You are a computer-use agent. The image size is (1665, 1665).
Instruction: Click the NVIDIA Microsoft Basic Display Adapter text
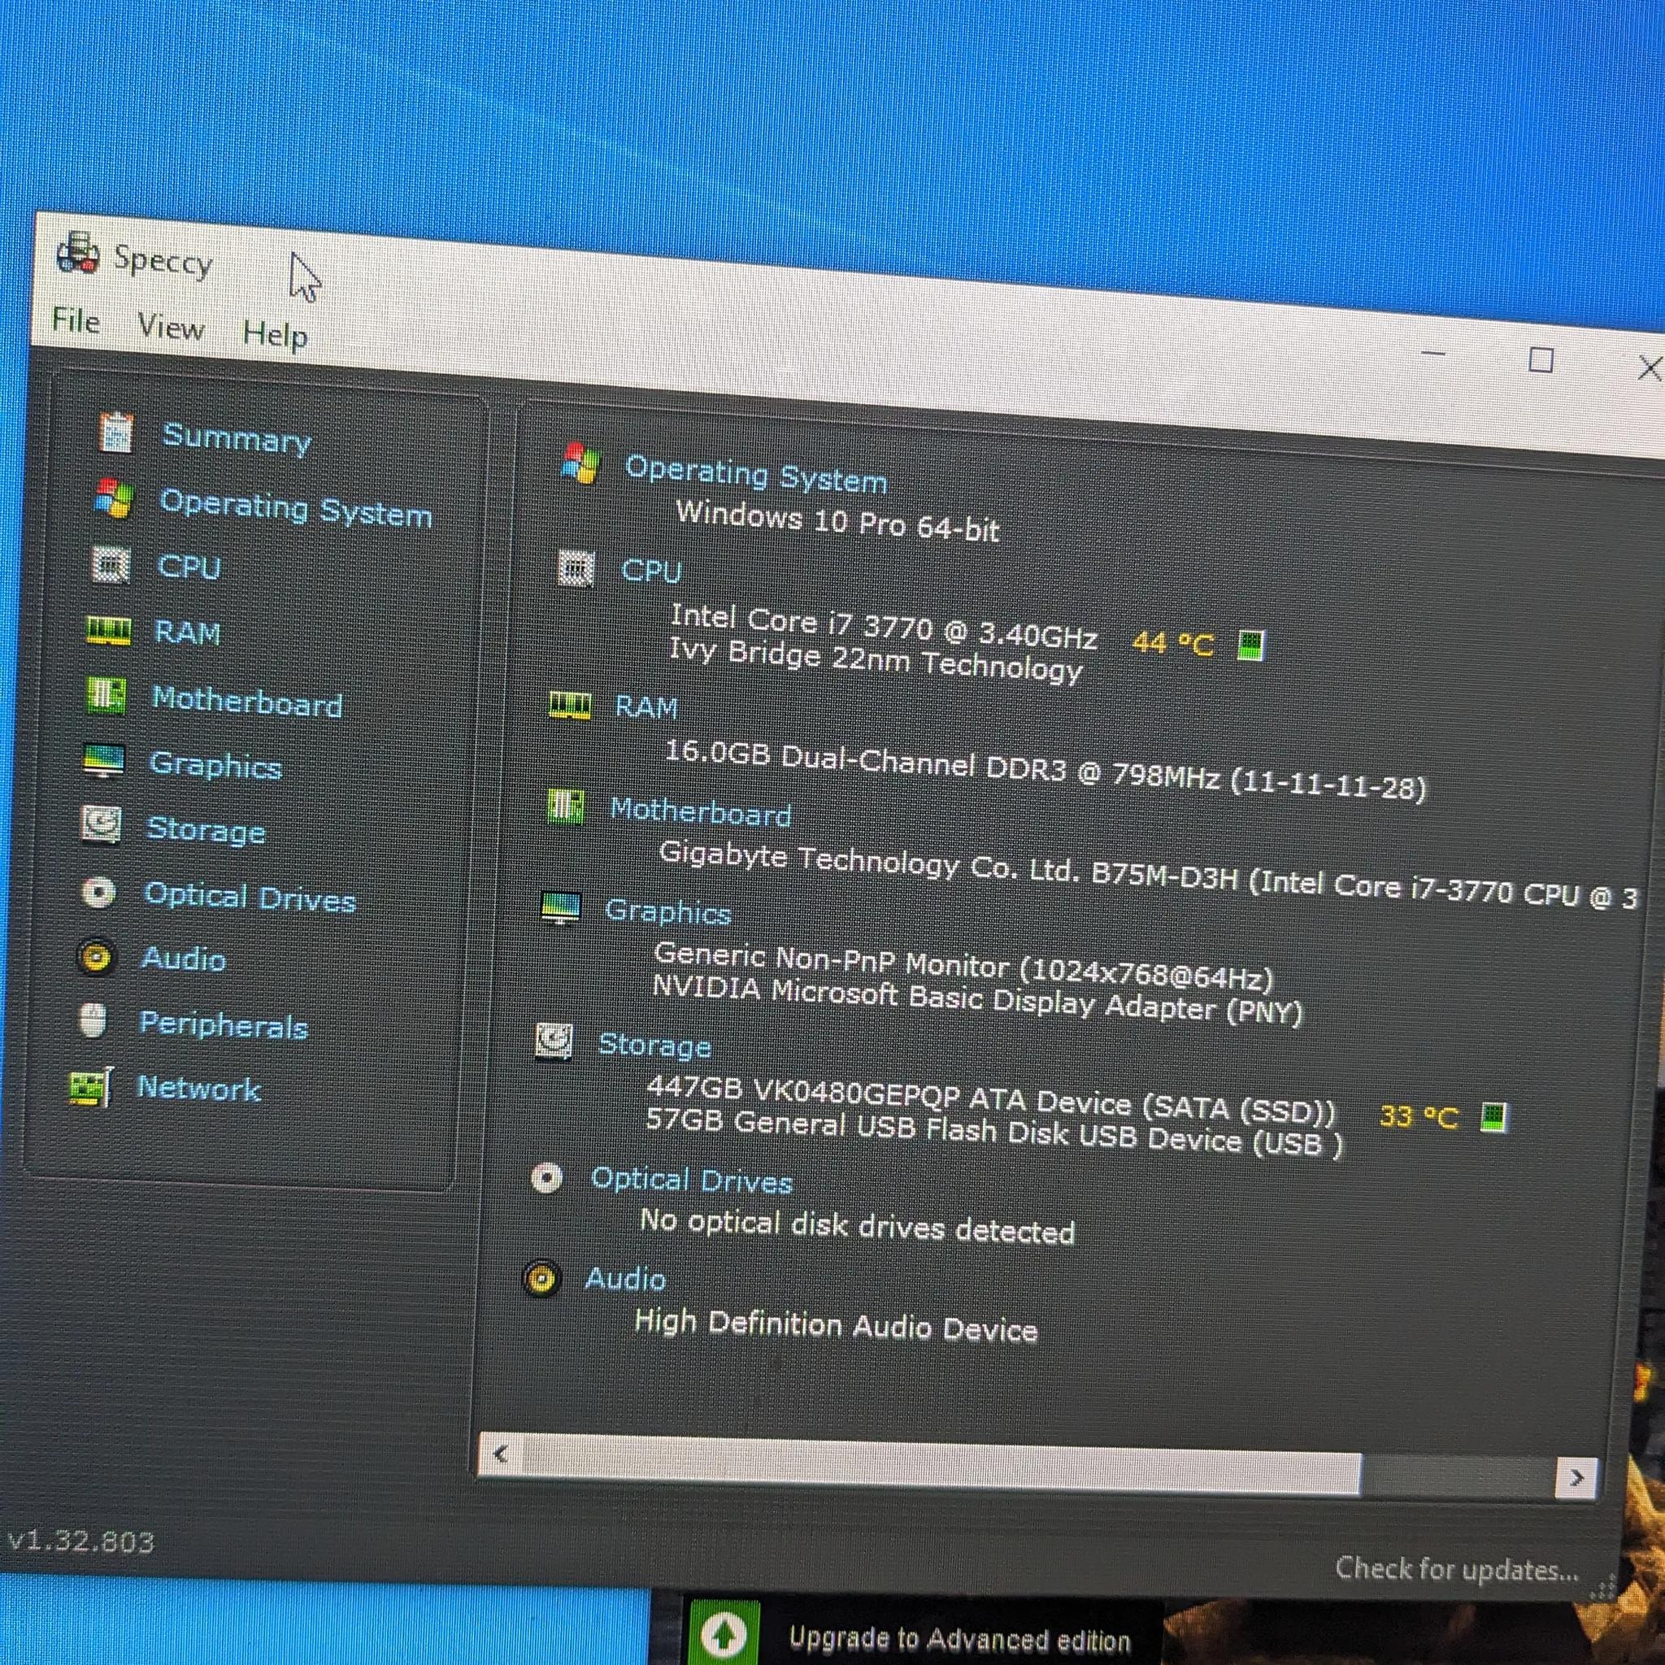point(977,1000)
